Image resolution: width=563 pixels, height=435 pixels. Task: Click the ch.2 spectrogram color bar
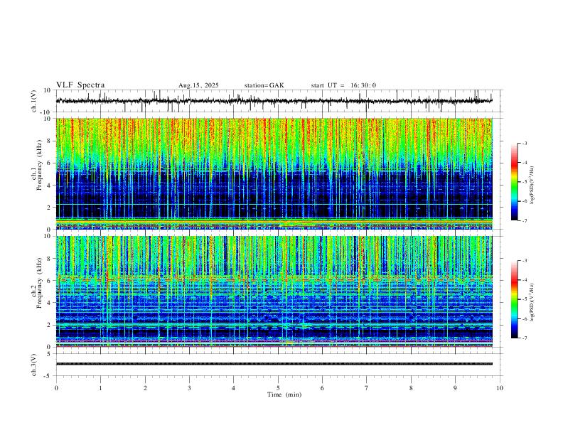(515, 299)
